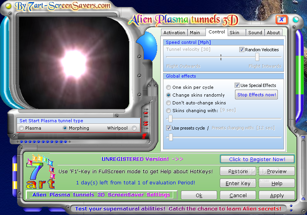The image size is (307, 215).
Task: Click to Register Now! button
Action: [257, 160]
